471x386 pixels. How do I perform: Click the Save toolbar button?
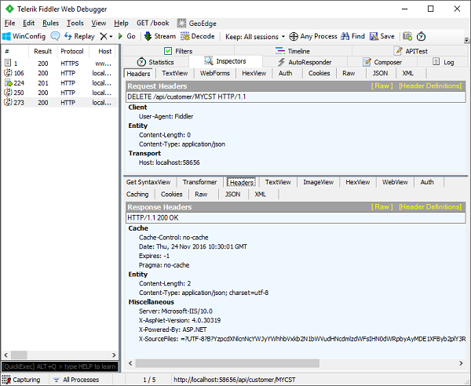(382, 36)
